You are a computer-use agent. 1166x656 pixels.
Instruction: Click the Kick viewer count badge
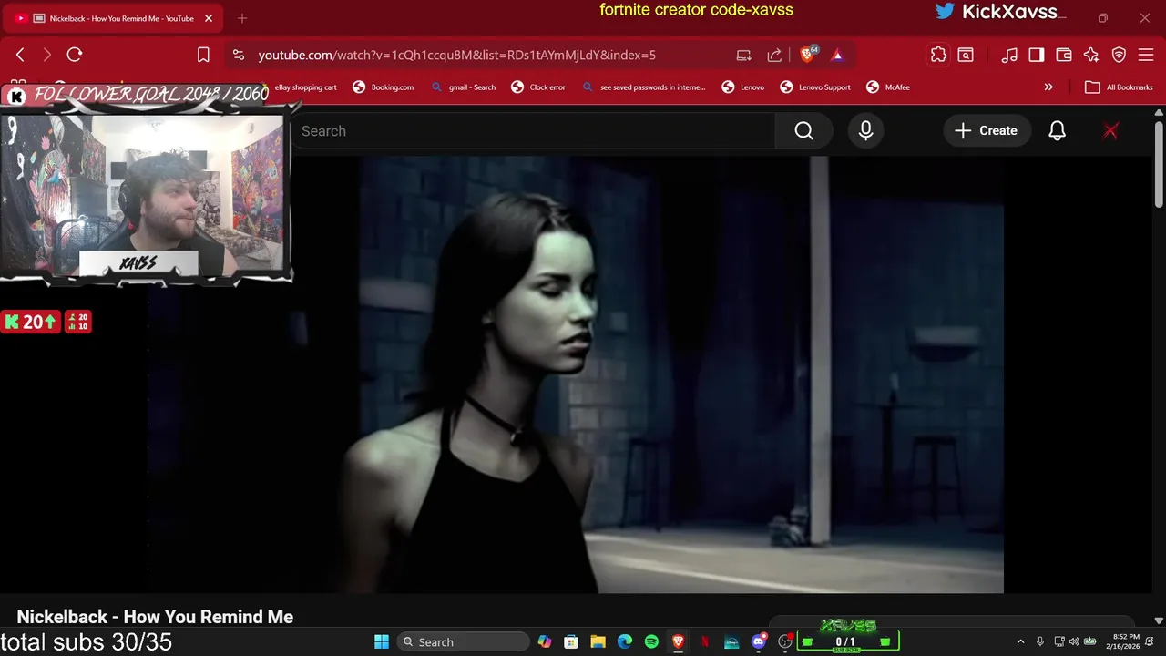[x=31, y=322]
